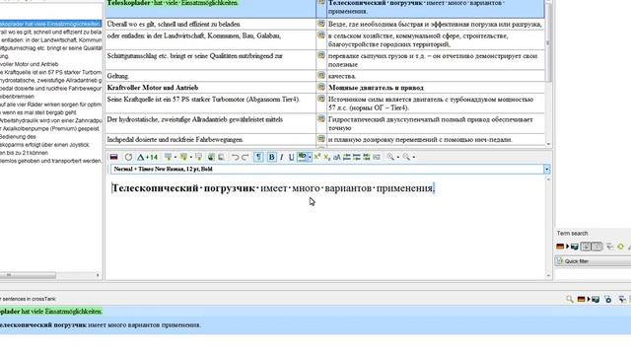Screen dimensions: 631x355
Task: Click the aA change case icon
Action: [337, 157]
